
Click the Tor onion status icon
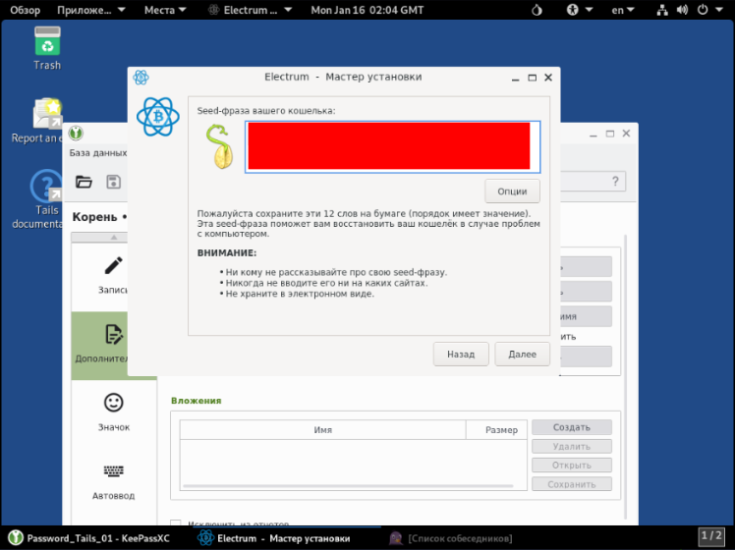tap(536, 10)
